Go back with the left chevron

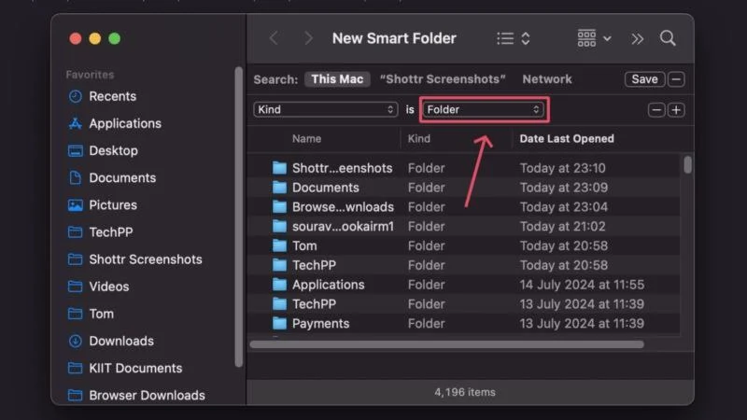(274, 38)
